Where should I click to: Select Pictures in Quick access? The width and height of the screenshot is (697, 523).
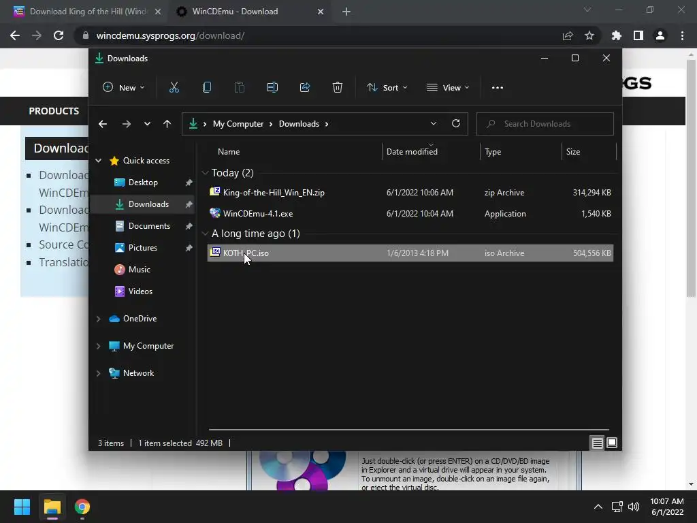tap(143, 248)
